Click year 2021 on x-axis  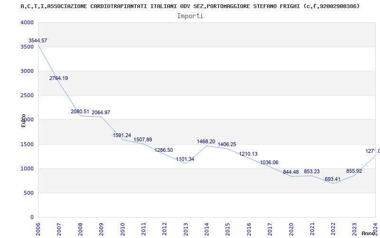point(312,229)
